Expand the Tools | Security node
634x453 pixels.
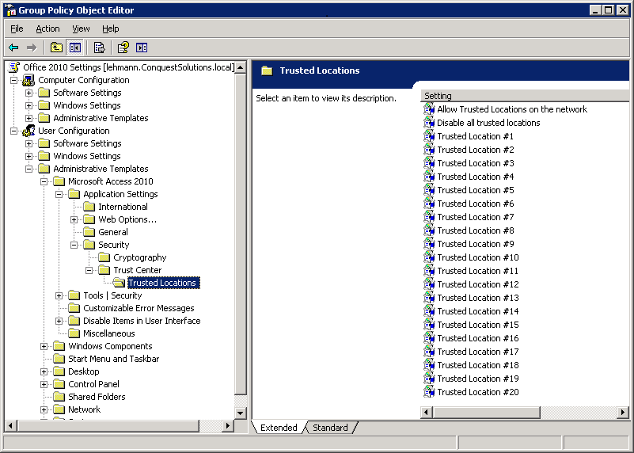(x=59, y=295)
